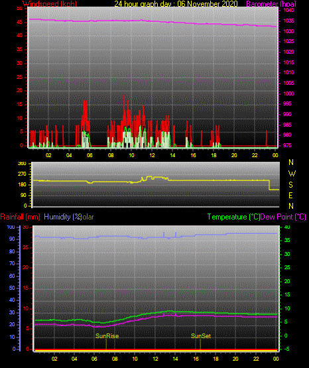Select the S compass label

coord(290,185)
